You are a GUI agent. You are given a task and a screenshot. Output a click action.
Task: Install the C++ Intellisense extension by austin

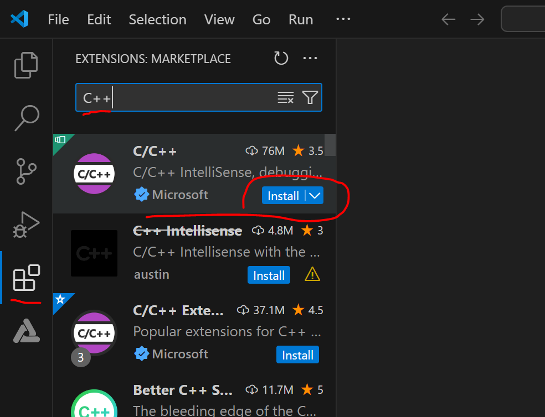269,275
